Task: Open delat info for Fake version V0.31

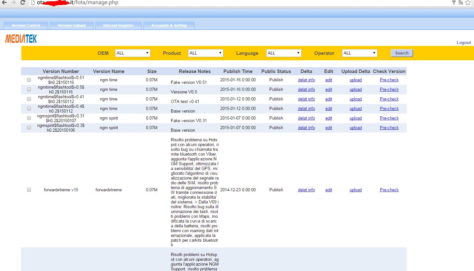Action: point(306,118)
